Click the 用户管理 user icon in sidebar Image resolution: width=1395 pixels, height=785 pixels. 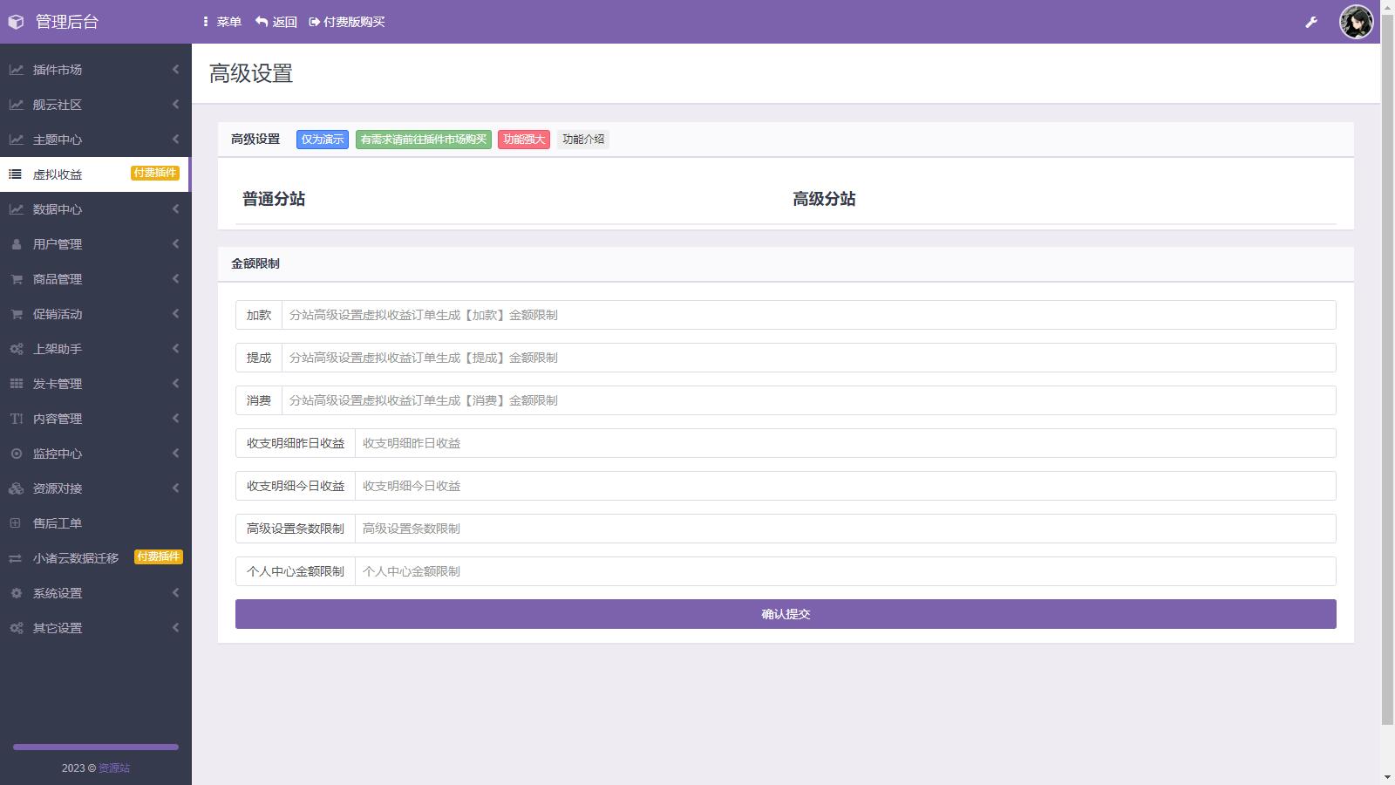click(x=16, y=244)
